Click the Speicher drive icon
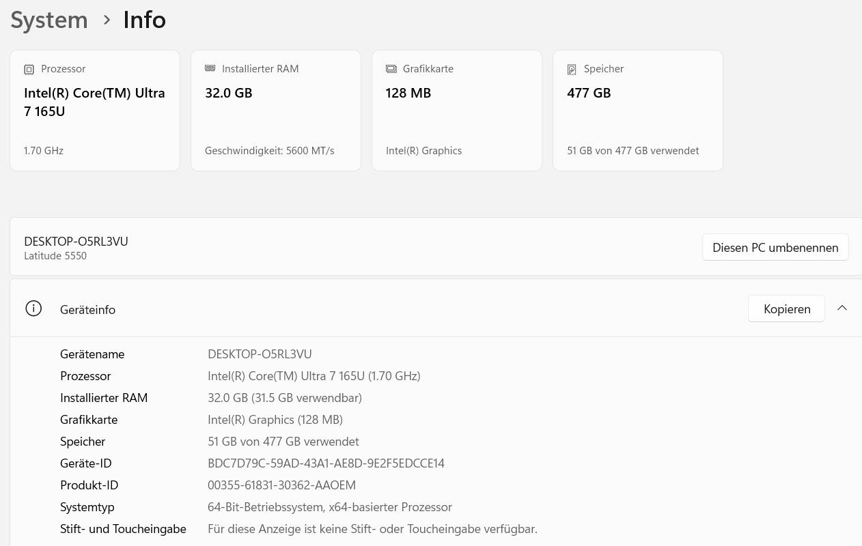 (572, 69)
